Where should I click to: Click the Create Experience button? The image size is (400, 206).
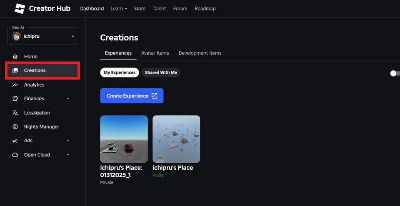132,96
